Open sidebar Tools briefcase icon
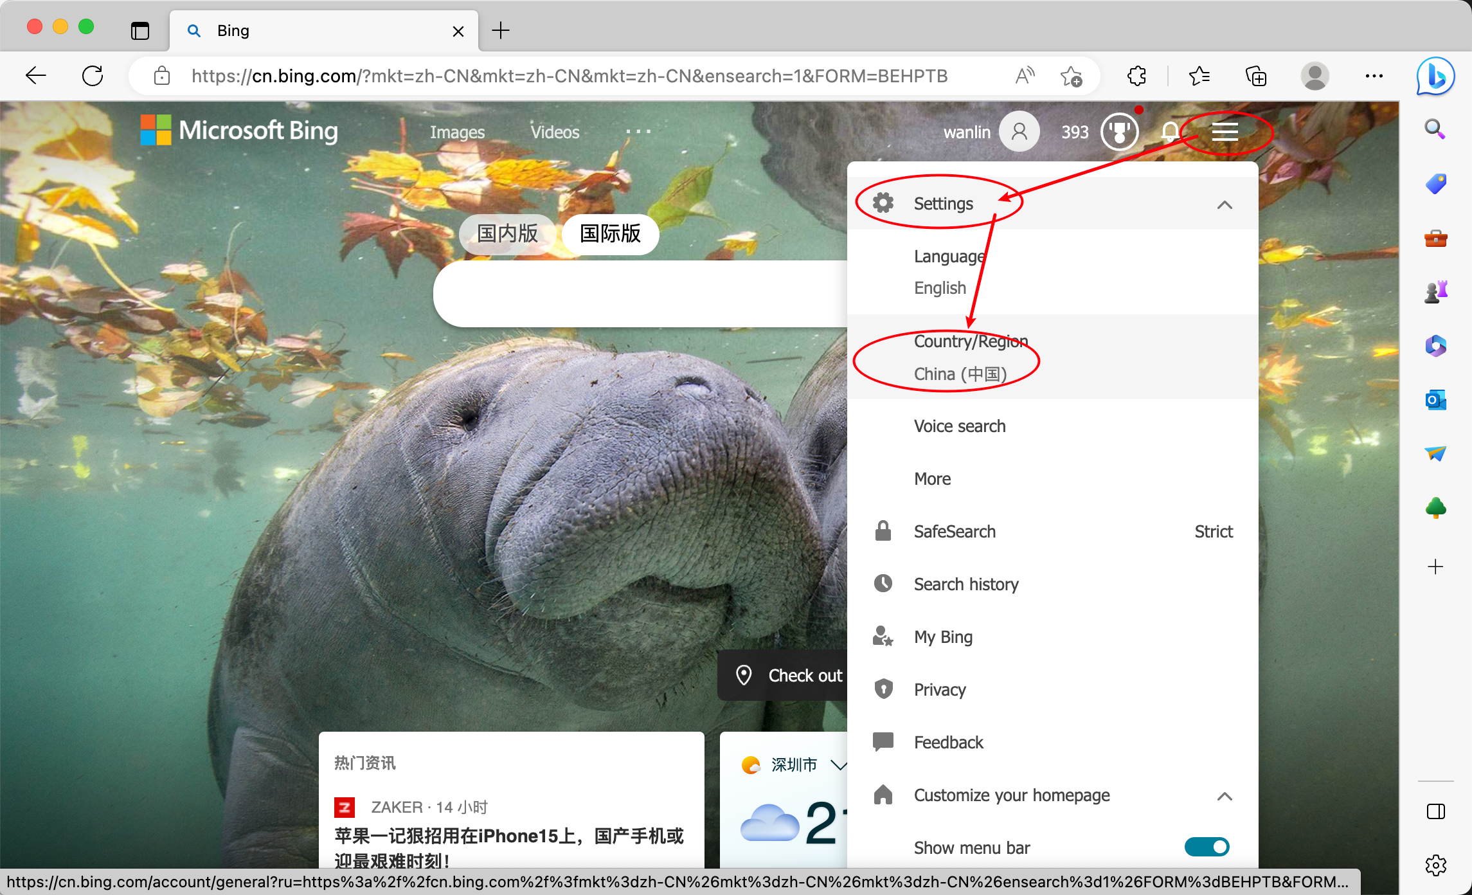This screenshot has width=1472, height=895. pyautogui.click(x=1435, y=239)
